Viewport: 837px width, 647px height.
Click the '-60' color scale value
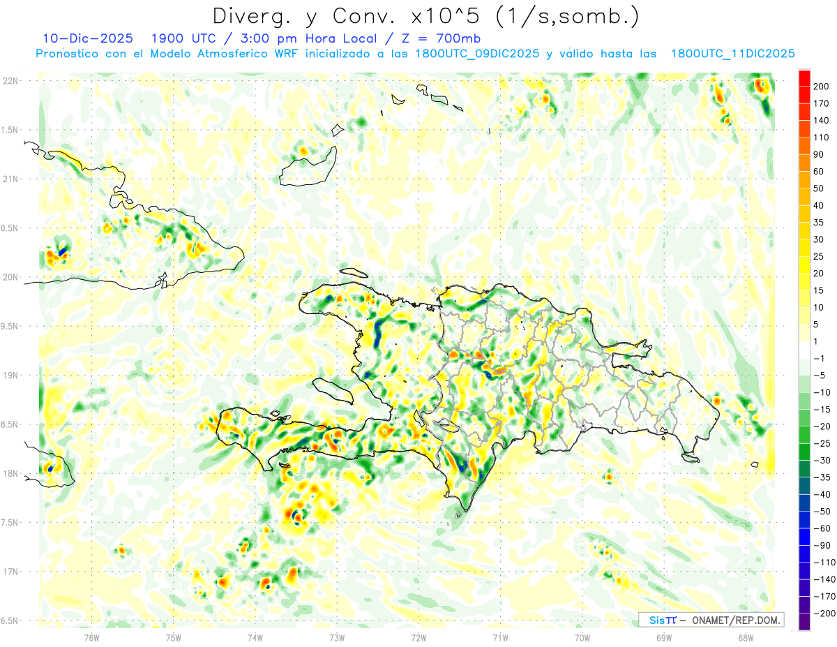(x=822, y=528)
